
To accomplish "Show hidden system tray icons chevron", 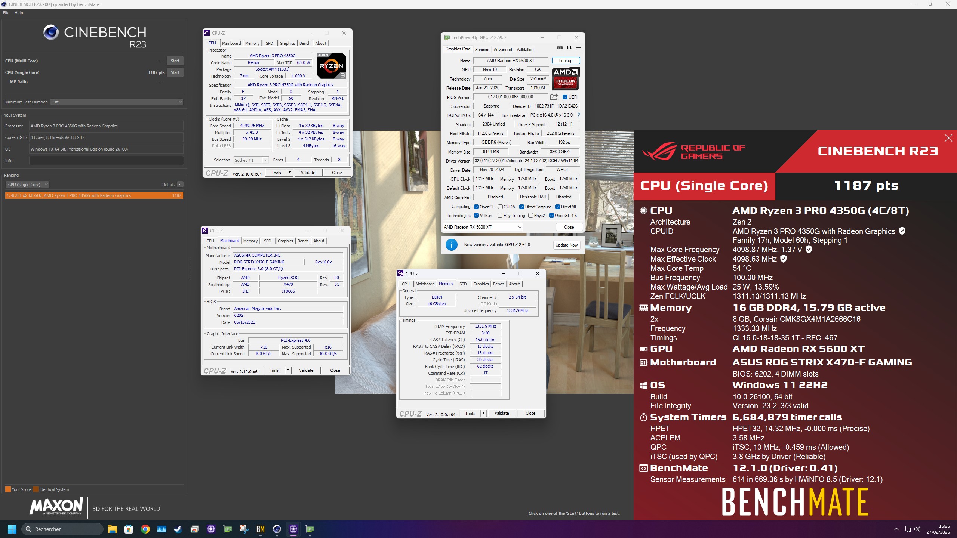I will (x=896, y=529).
